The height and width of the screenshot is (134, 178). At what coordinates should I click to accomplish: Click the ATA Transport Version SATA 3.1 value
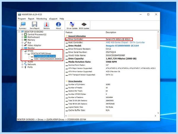[109, 75]
